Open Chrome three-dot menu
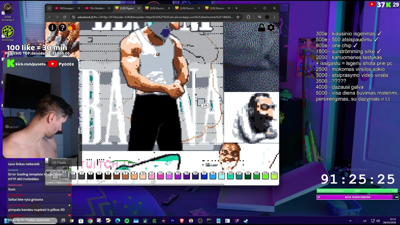 pyautogui.click(x=274, y=17)
